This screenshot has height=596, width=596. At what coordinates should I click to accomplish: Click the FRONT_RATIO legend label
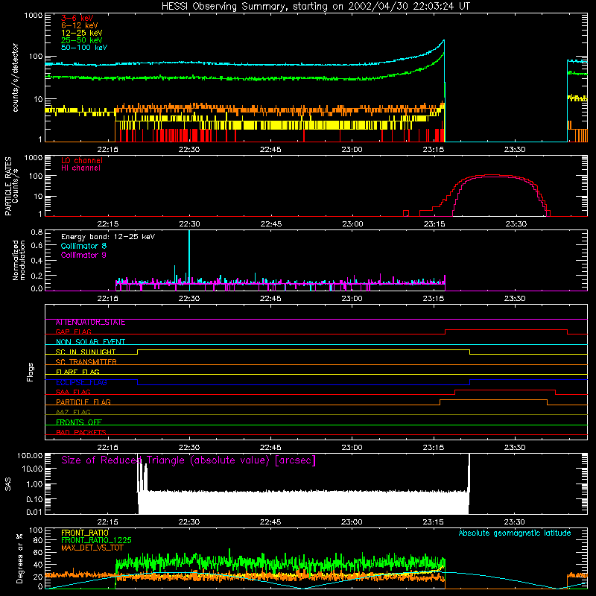click(85, 533)
